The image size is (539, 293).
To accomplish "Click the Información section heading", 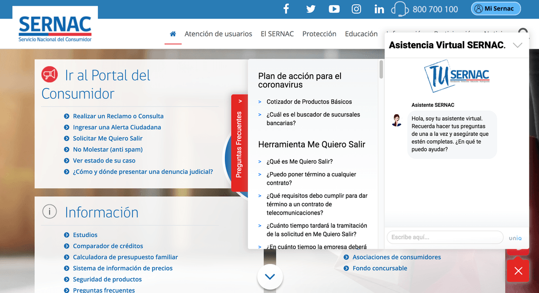I will pos(102,213).
